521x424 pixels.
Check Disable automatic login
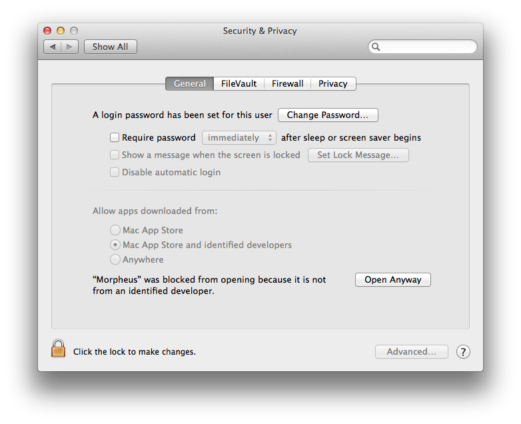click(x=115, y=173)
